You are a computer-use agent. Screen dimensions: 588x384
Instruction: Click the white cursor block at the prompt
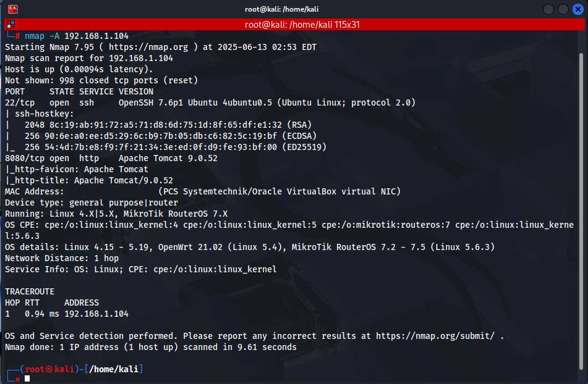[27, 379]
